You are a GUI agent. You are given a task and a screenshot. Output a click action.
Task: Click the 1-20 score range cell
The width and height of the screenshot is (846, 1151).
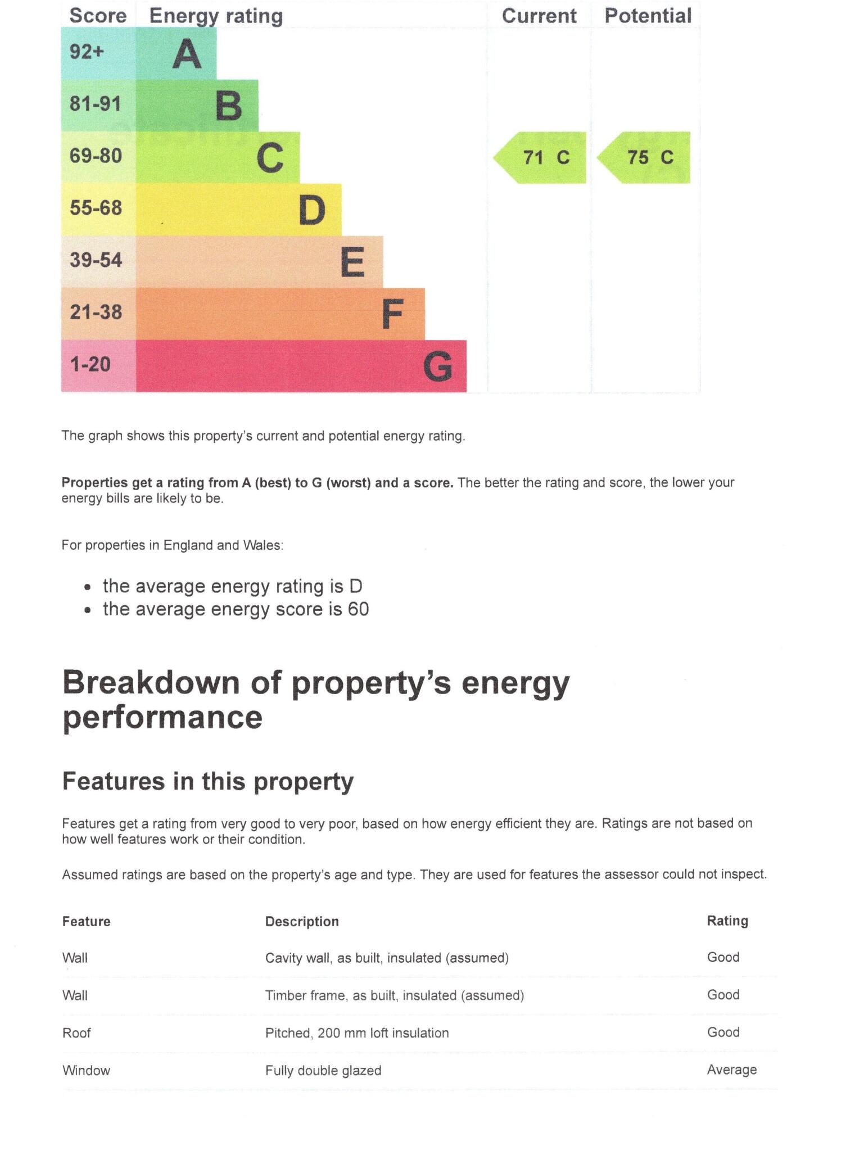click(x=98, y=366)
